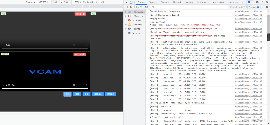
Task: Play the VCAM transcoded preview video
Action: click(x=3, y=85)
